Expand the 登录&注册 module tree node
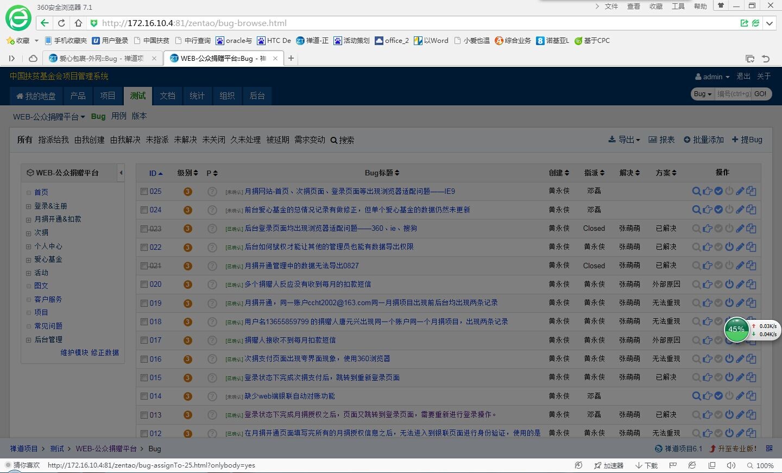782x473 pixels. click(28, 206)
